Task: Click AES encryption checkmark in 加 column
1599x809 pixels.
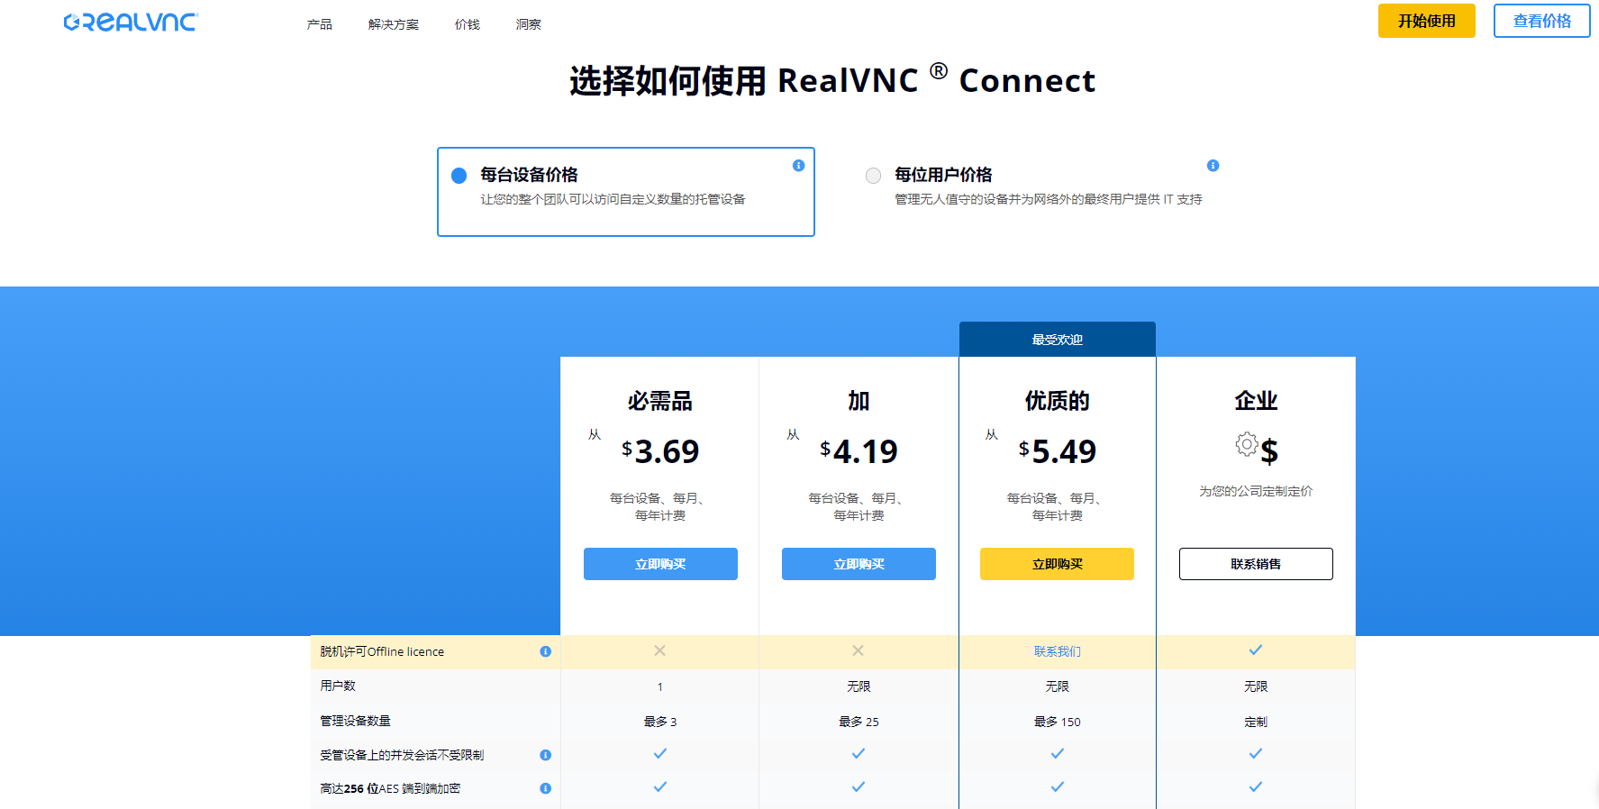Action: [859, 786]
